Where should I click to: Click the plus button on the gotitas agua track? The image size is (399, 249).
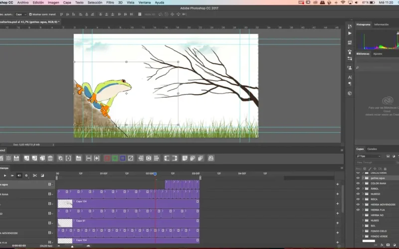coord(338,184)
